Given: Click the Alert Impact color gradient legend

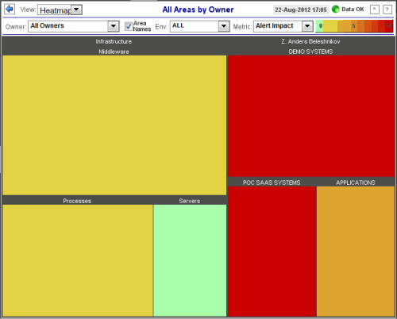Looking at the screenshot, I should [x=354, y=26].
